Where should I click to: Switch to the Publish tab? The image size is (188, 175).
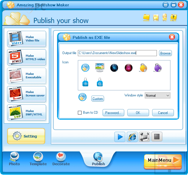(x=98, y=159)
